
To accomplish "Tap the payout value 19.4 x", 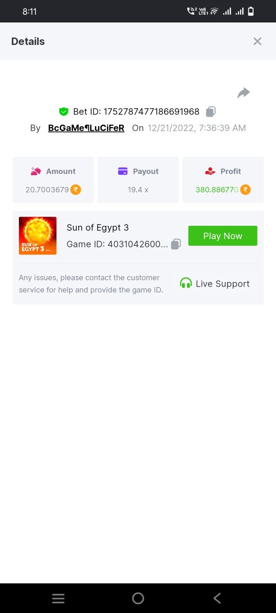I will click(138, 190).
